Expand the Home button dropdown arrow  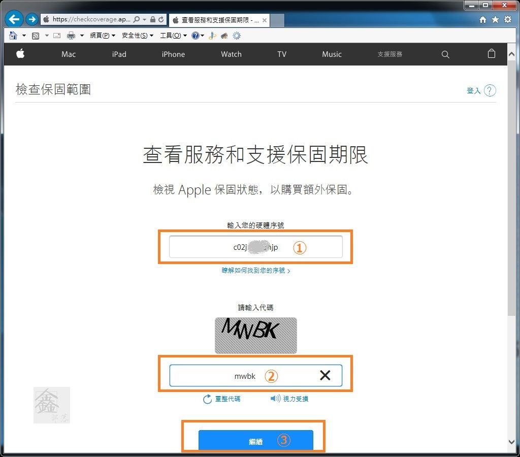24,36
